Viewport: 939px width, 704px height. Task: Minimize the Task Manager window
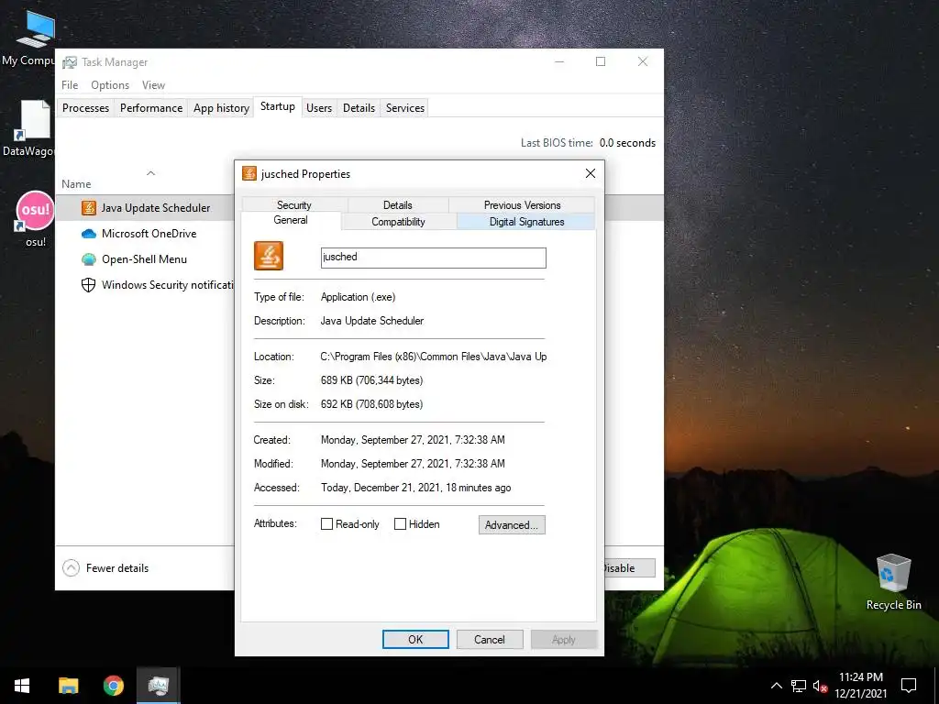tap(559, 61)
